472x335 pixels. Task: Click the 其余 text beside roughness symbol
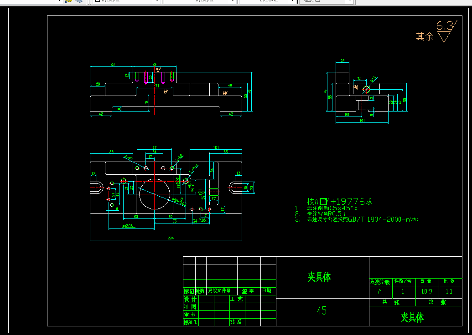click(x=425, y=37)
